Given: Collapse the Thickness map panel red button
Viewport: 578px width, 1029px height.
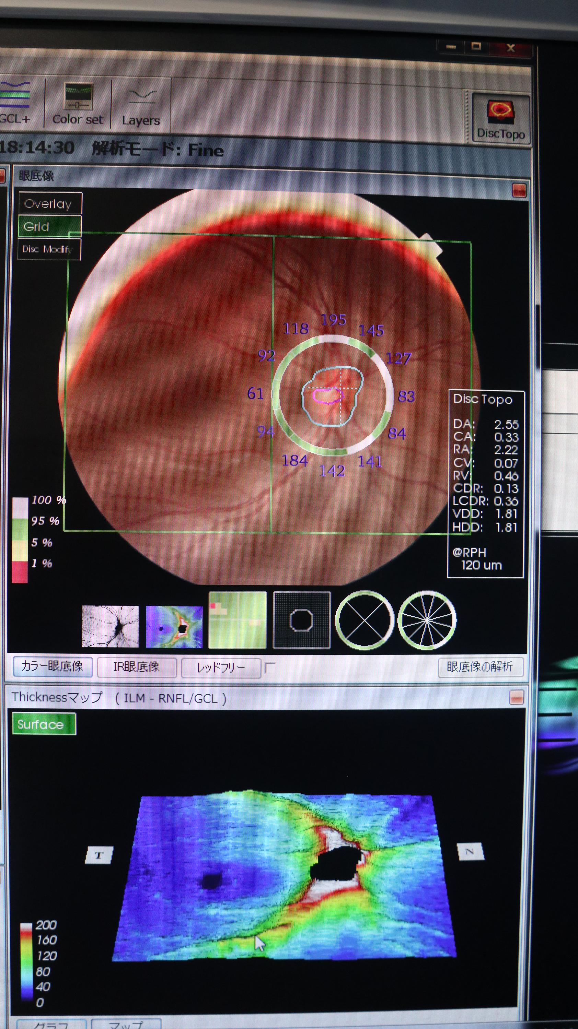Looking at the screenshot, I should 517,697.
